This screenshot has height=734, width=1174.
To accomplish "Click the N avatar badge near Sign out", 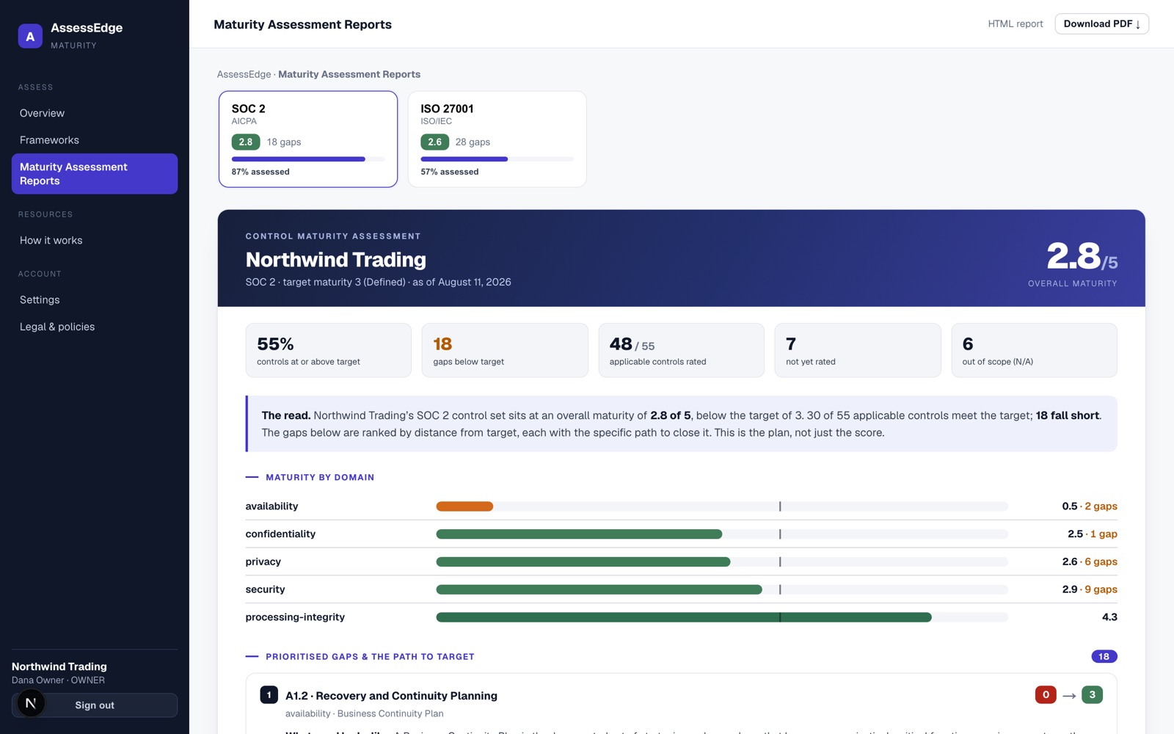I will tap(31, 702).
